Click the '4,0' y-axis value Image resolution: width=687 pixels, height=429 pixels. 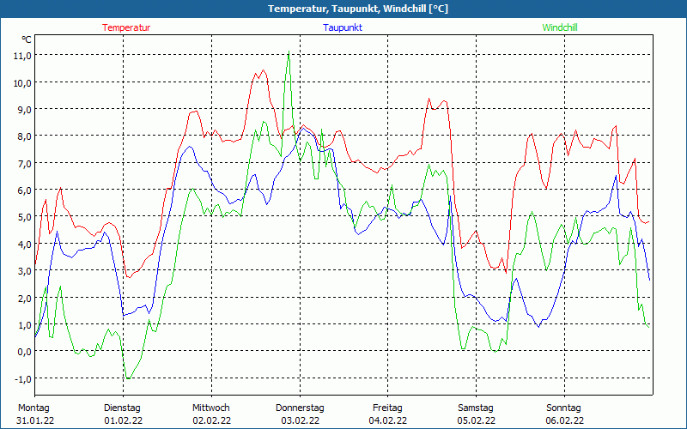[25, 245]
